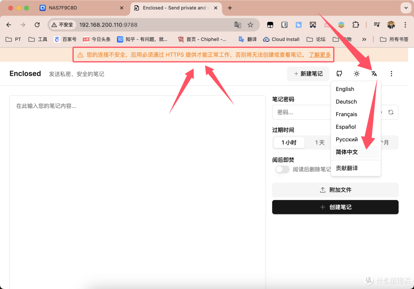Viewport: 414px width, 289px height.
Task: Click the 创建笔记 create note button
Action: click(x=335, y=207)
